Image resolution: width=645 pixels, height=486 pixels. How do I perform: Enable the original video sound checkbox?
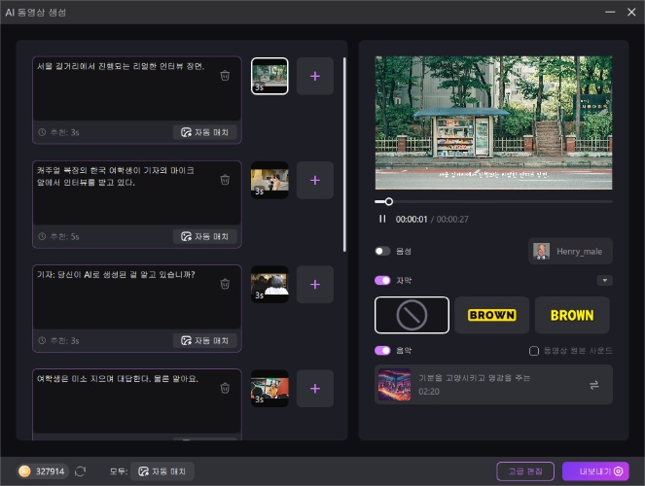click(x=533, y=351)
